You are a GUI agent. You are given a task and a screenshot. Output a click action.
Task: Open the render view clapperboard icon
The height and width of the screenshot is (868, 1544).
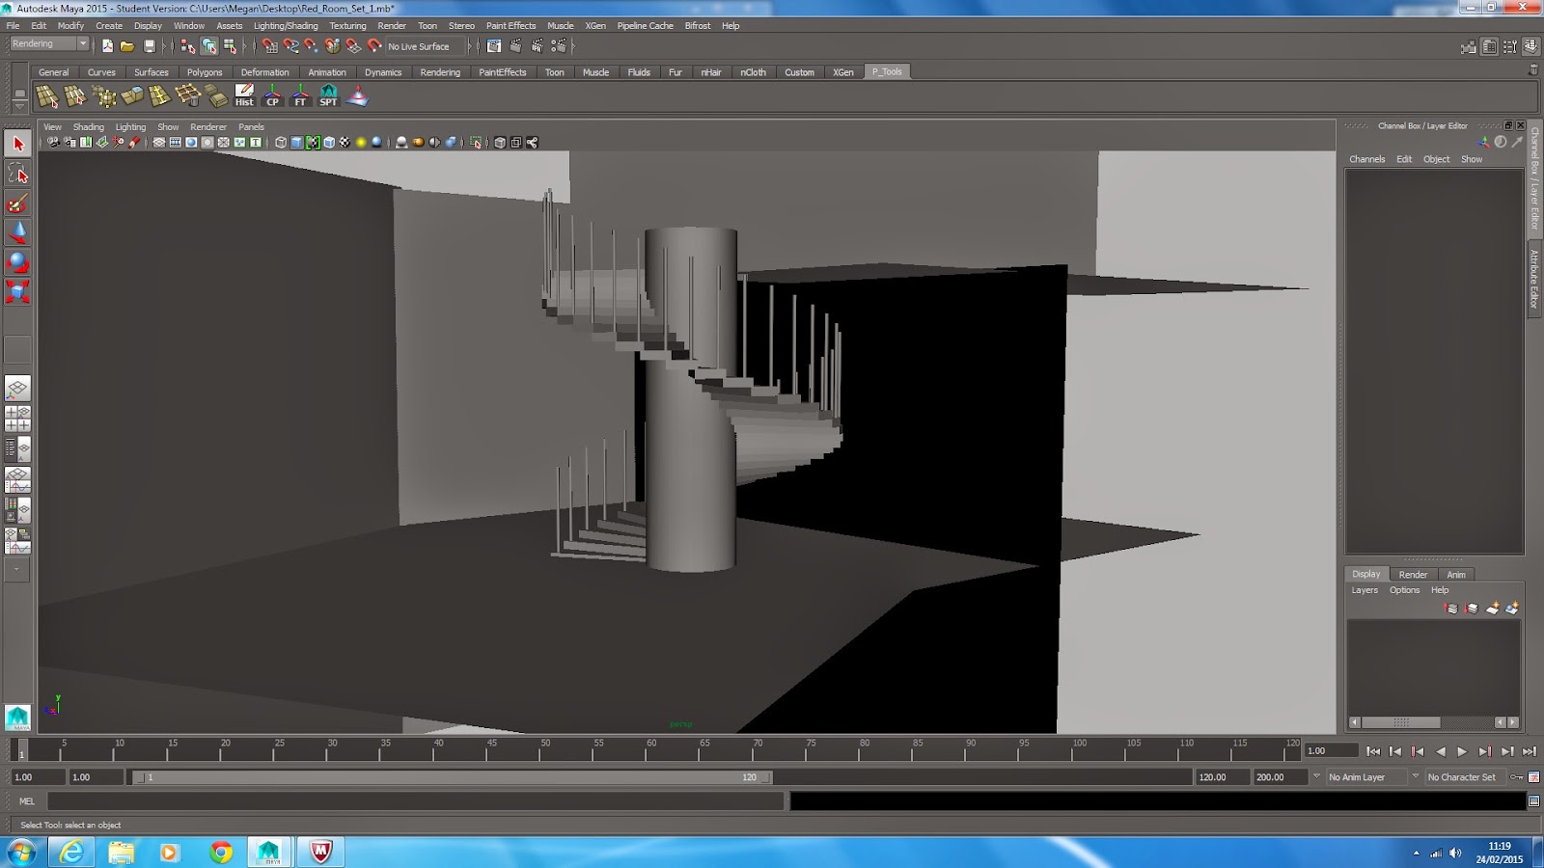494,46
